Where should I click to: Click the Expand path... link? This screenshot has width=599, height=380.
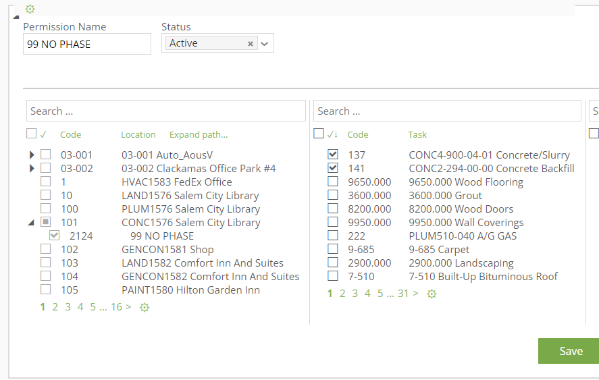(x=199, y=134)
